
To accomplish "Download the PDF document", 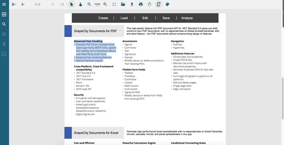I will click(x=132, y=4).
